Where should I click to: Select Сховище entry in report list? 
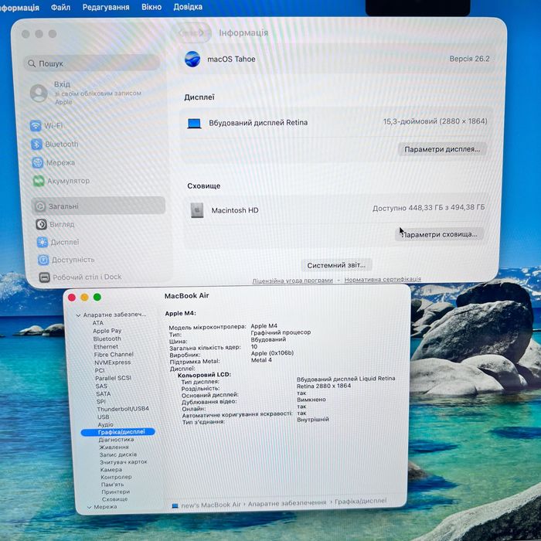coord(115,499)
